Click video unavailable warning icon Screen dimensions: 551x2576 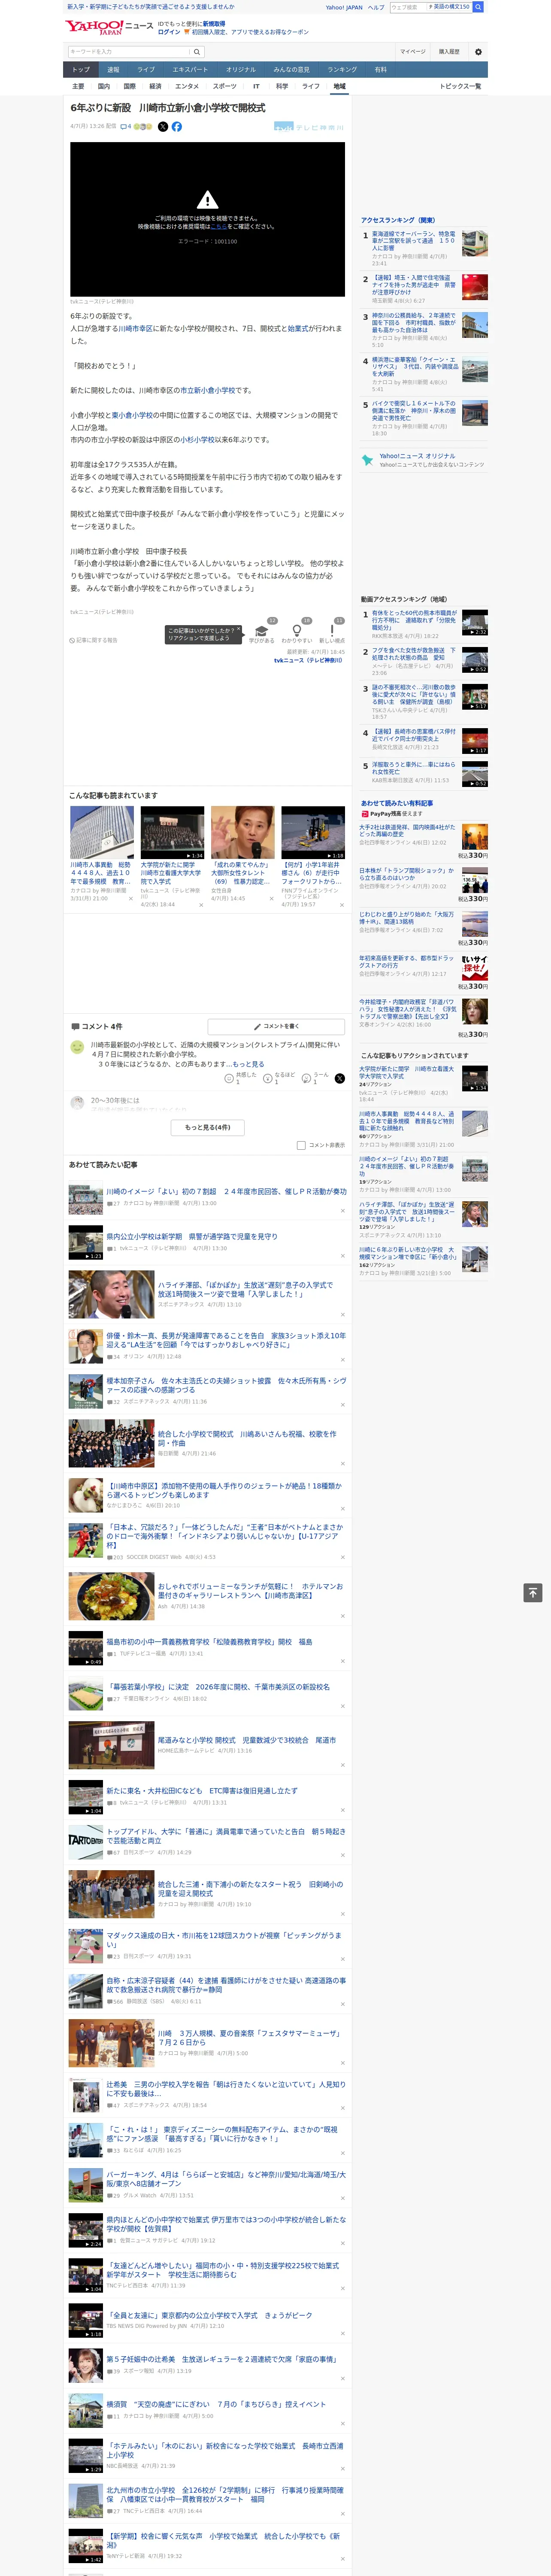[x=207, y=200]
